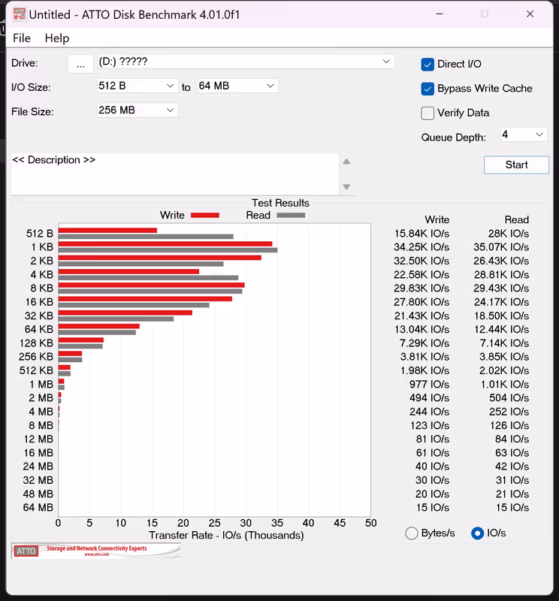The image size is (559, 601).
Task: Click inside the Description text box
Action: [x=174, y=174]
